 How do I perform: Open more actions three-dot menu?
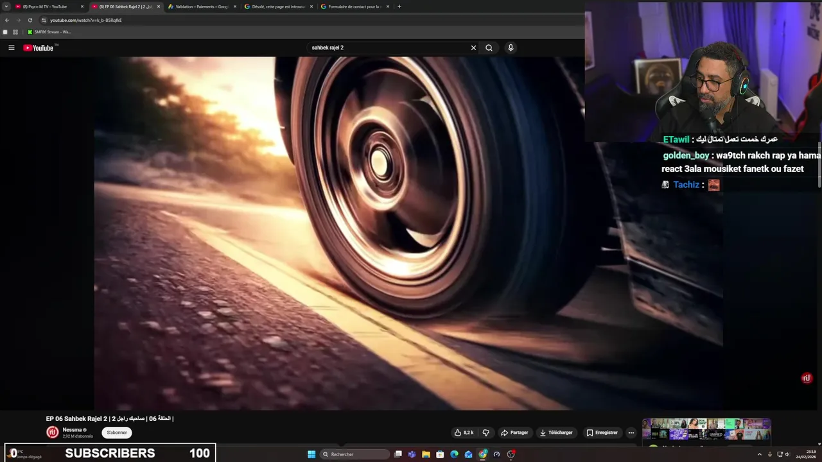(631, 432)
